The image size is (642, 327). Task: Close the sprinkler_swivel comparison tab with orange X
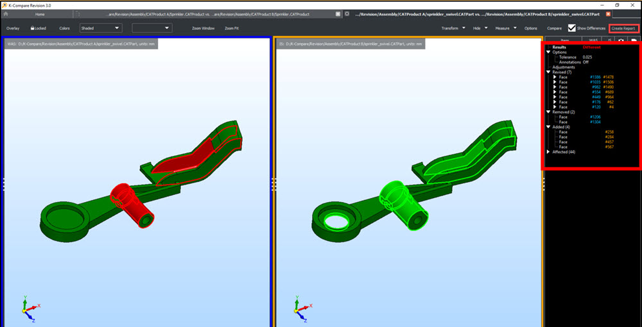608,13
